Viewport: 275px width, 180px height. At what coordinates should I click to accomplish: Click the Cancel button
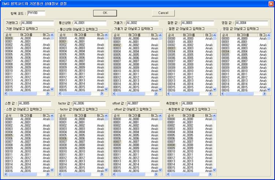[x=163, y=13]
